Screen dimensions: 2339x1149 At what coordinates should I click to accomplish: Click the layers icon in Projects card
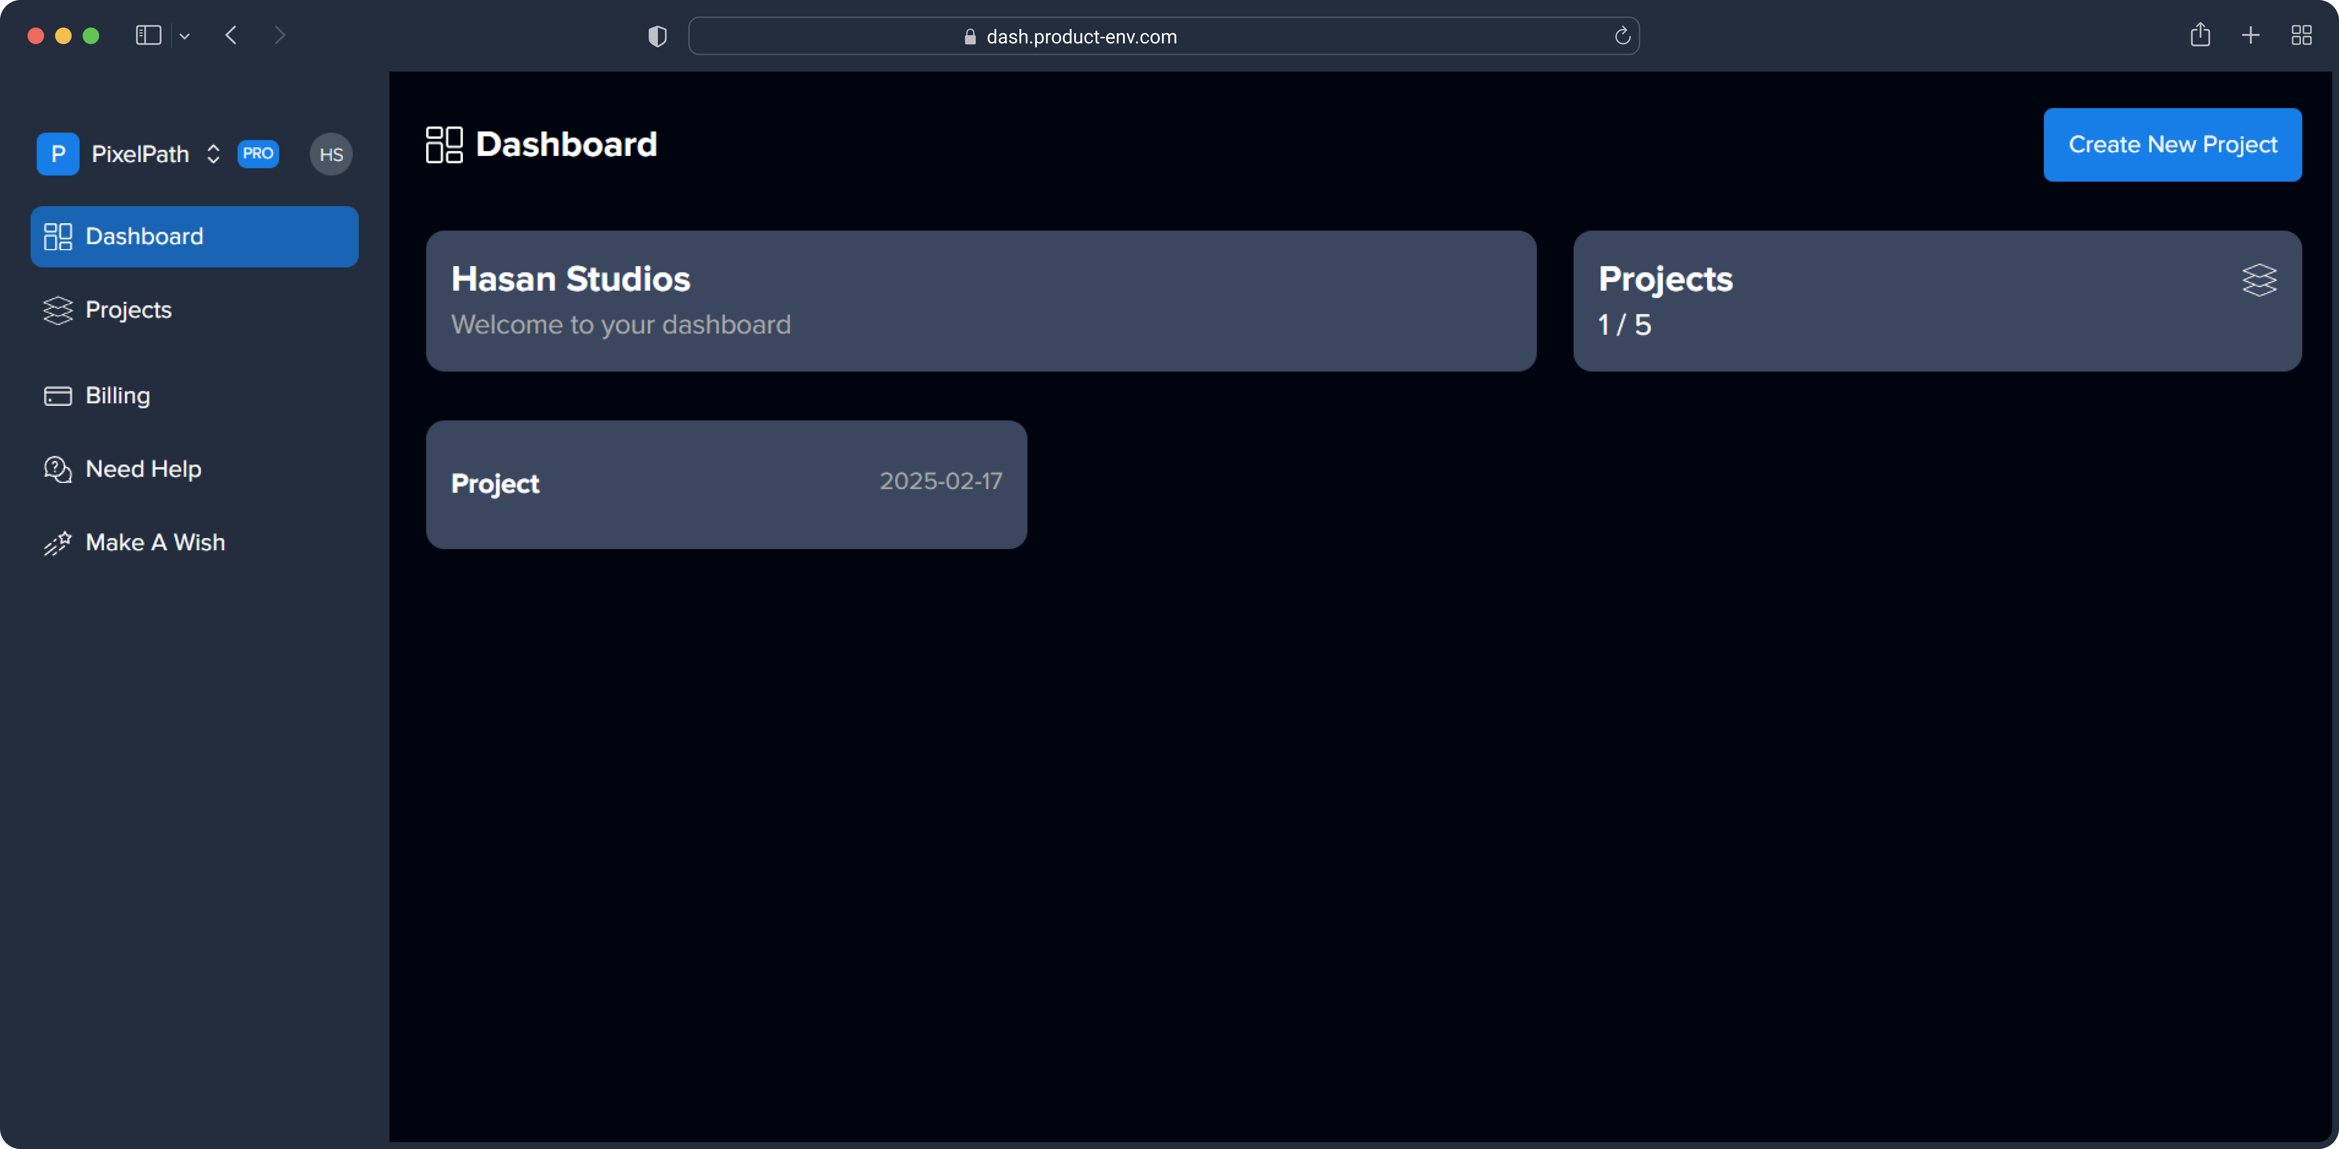point(2259,280)
